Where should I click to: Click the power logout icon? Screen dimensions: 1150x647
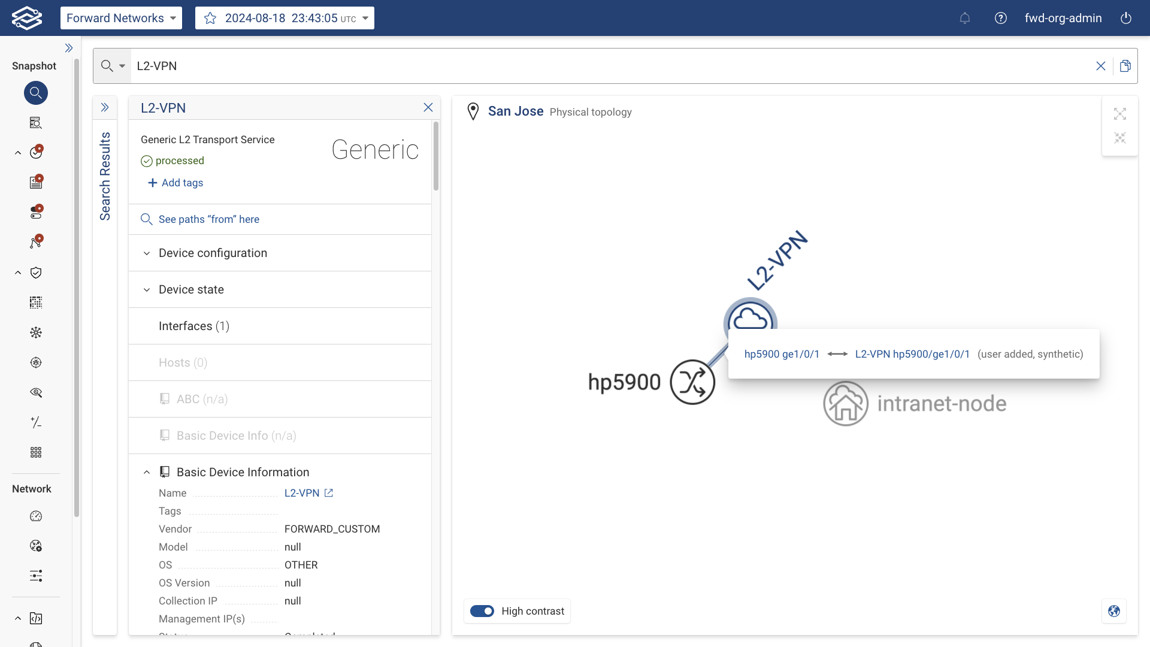point(1126,18)
